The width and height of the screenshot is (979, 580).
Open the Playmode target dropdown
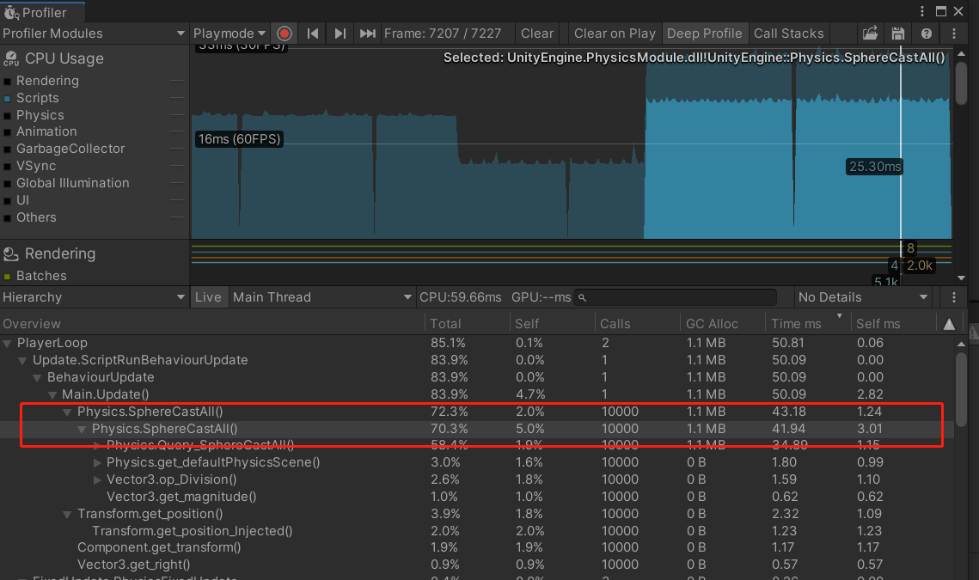(x=229, y=33)
